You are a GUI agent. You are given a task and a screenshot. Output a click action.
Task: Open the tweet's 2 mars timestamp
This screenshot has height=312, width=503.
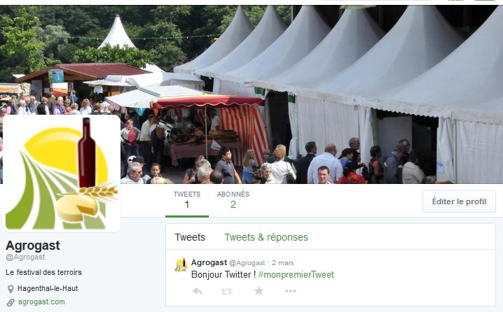tap(282, 263)
